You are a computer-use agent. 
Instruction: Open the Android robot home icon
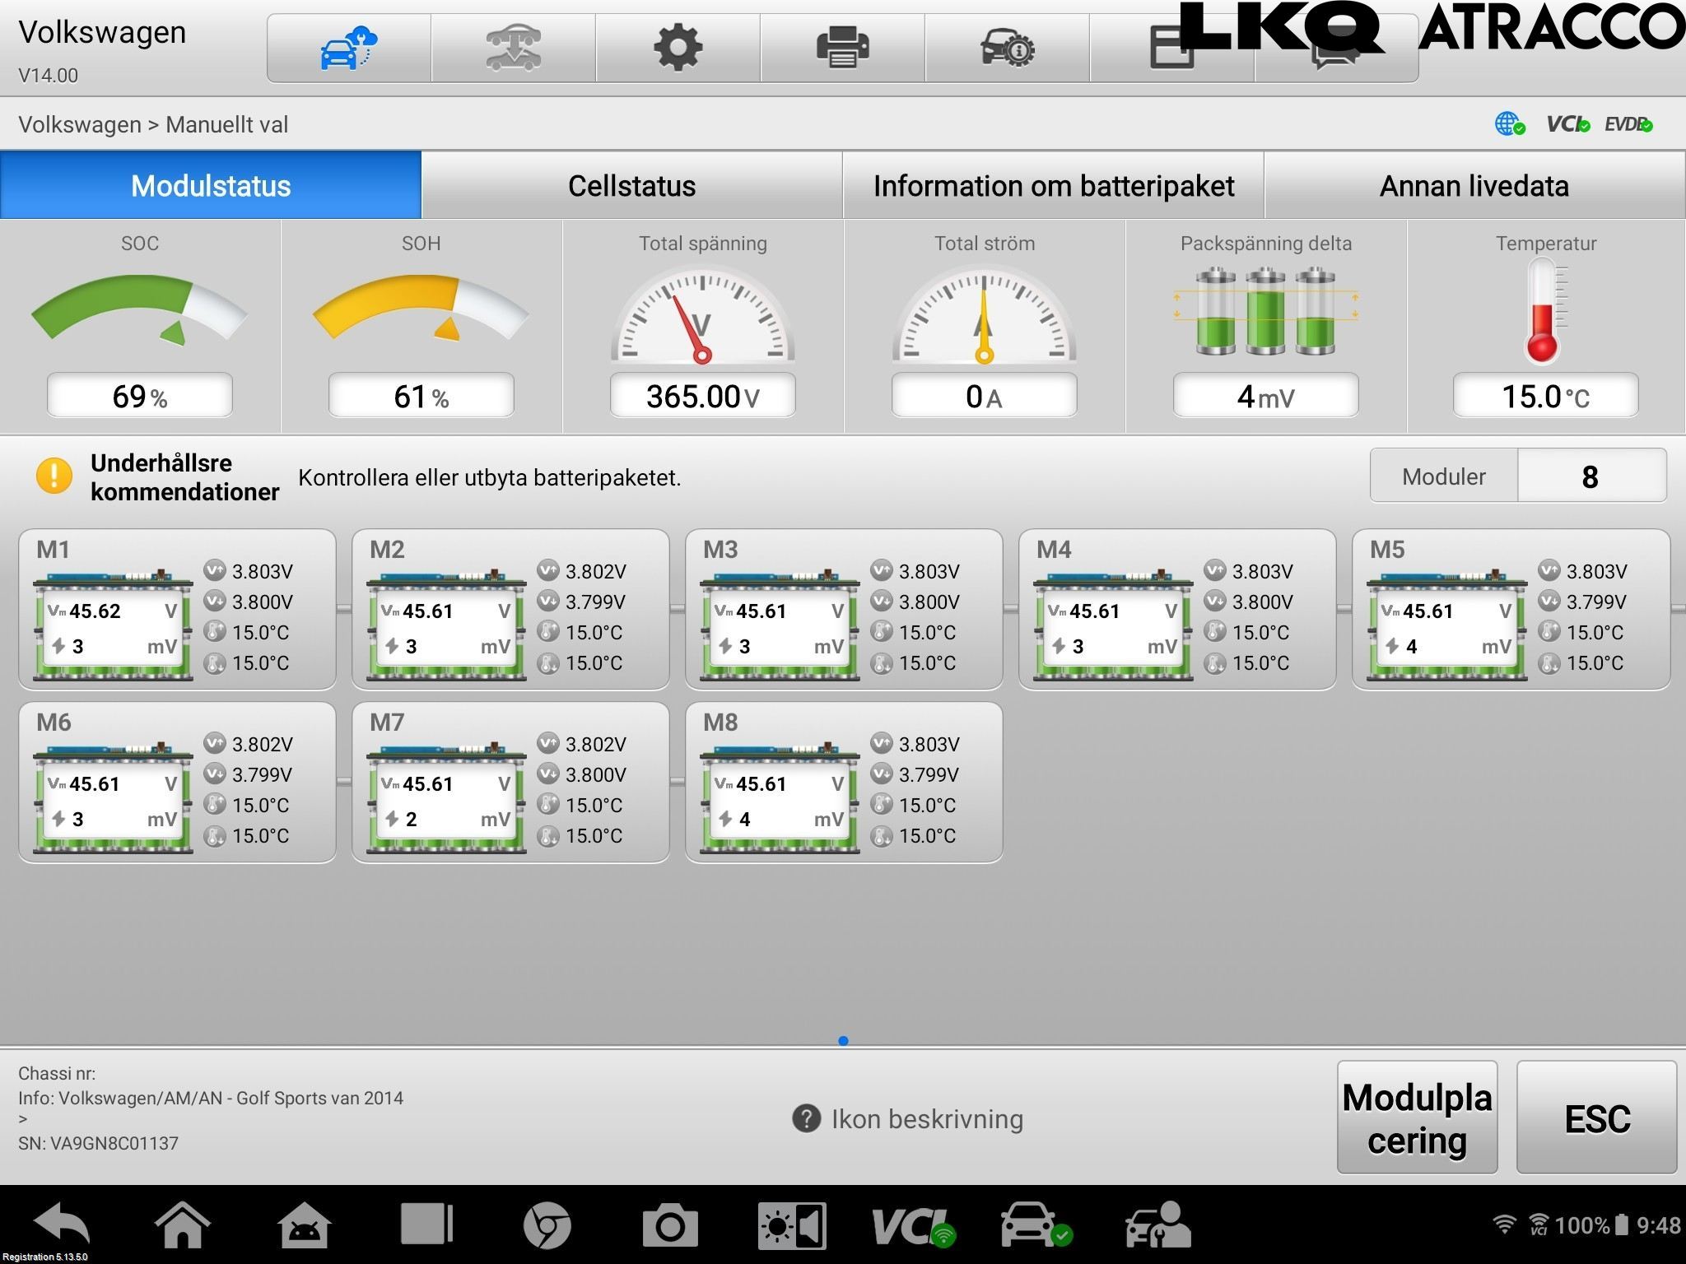click(305, 1224)
